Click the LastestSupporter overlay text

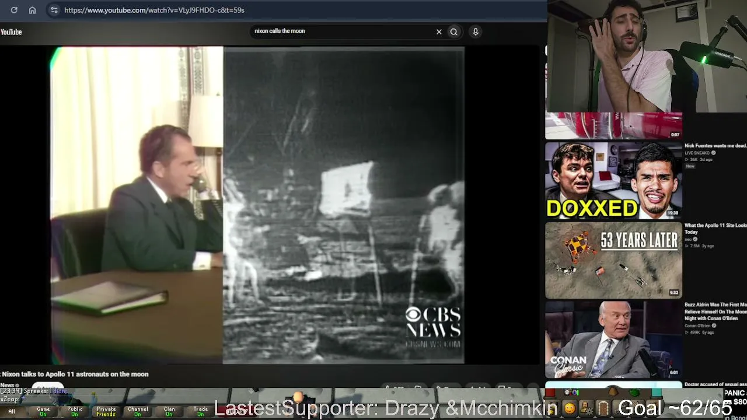(386, 408)
